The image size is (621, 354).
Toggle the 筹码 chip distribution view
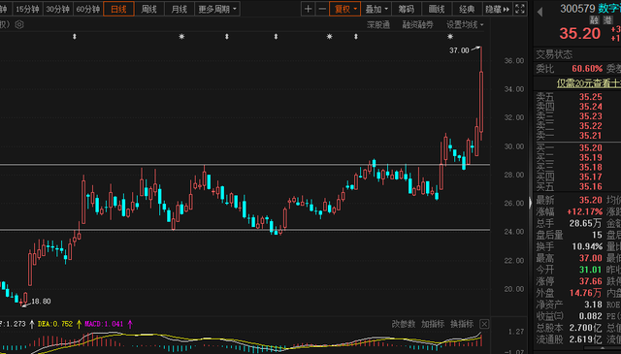pos(407,9)
